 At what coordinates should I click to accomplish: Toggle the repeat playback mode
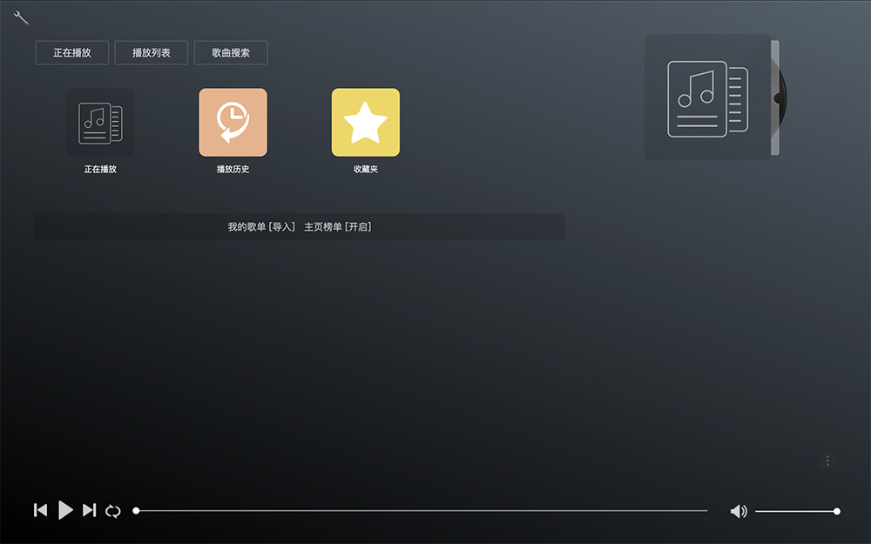tap(113, 511)
